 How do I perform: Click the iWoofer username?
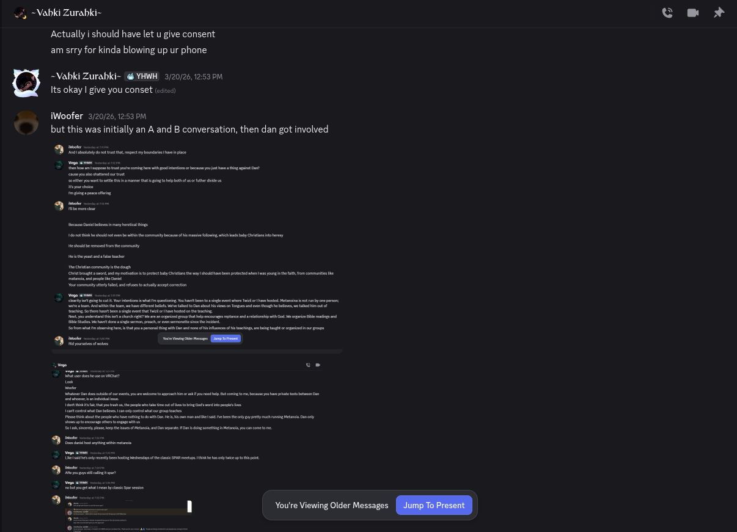coord(67,116)
